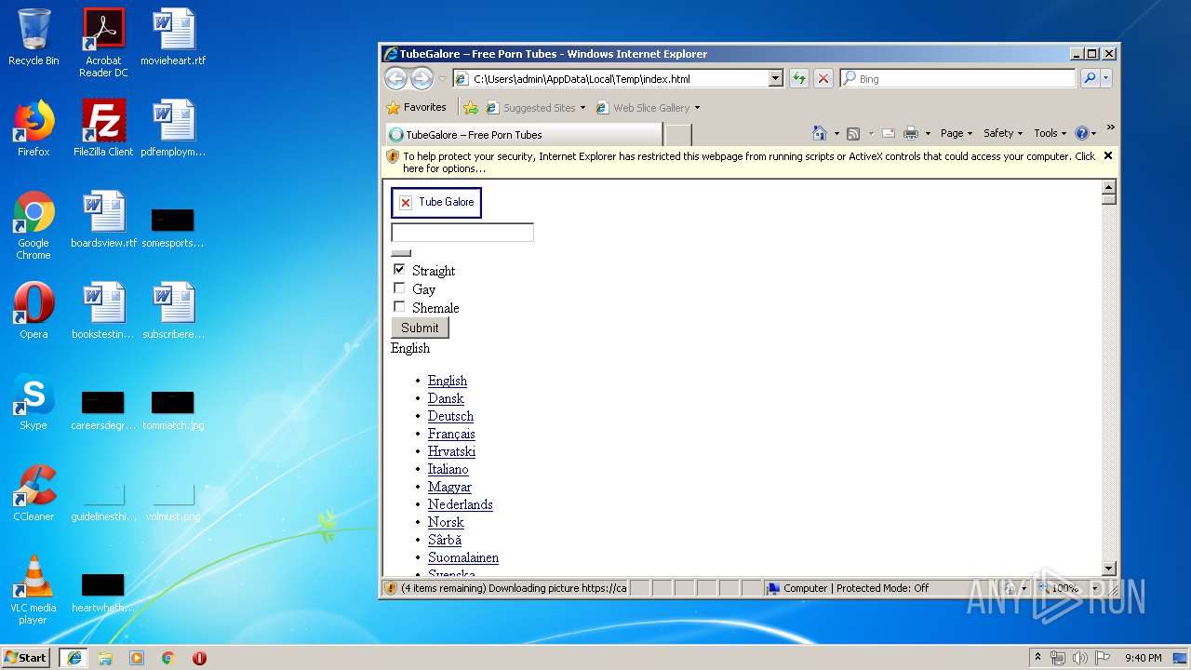Refresh the page with the green arrows icon
Screen dimensions: 1191x670
tap(798, 79)
